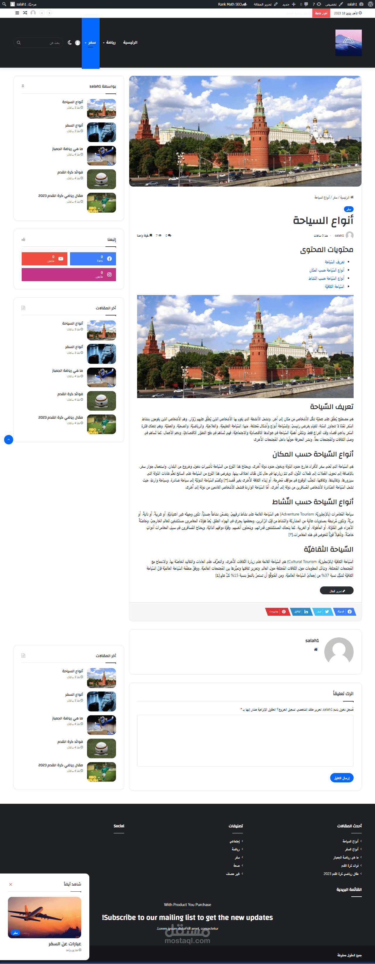
Task: Open Rank Math SEO admin bar menu
Action: point(233,4)
